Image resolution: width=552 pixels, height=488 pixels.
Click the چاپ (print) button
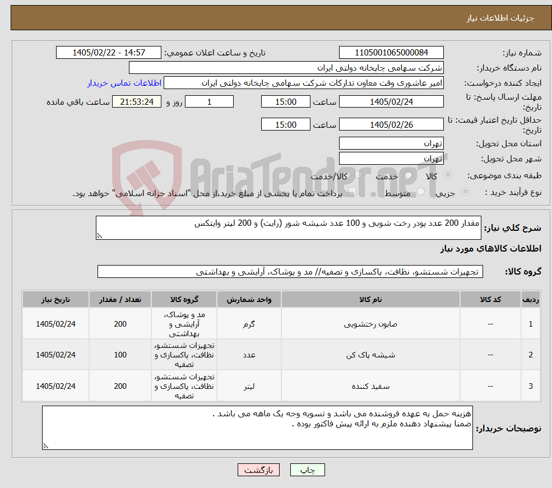pyautogui.click(x=307, y=470)
